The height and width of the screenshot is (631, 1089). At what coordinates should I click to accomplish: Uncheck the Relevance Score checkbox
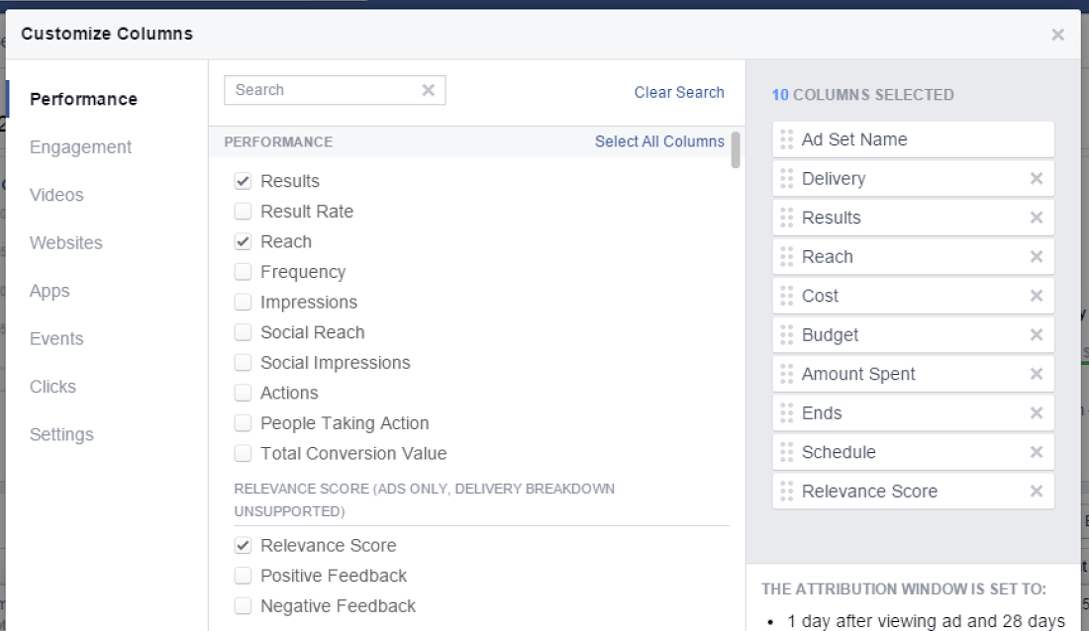243,546
